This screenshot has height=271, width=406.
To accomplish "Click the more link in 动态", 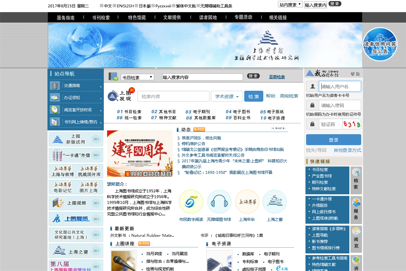I will pyautogui.click(x=278, y=128).
